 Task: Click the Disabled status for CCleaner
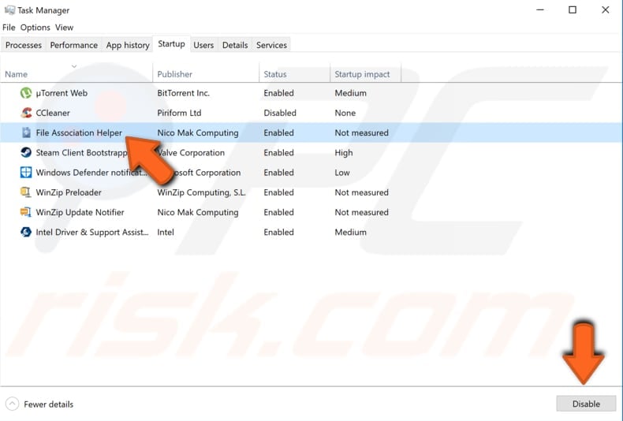(x=280, y=113)
